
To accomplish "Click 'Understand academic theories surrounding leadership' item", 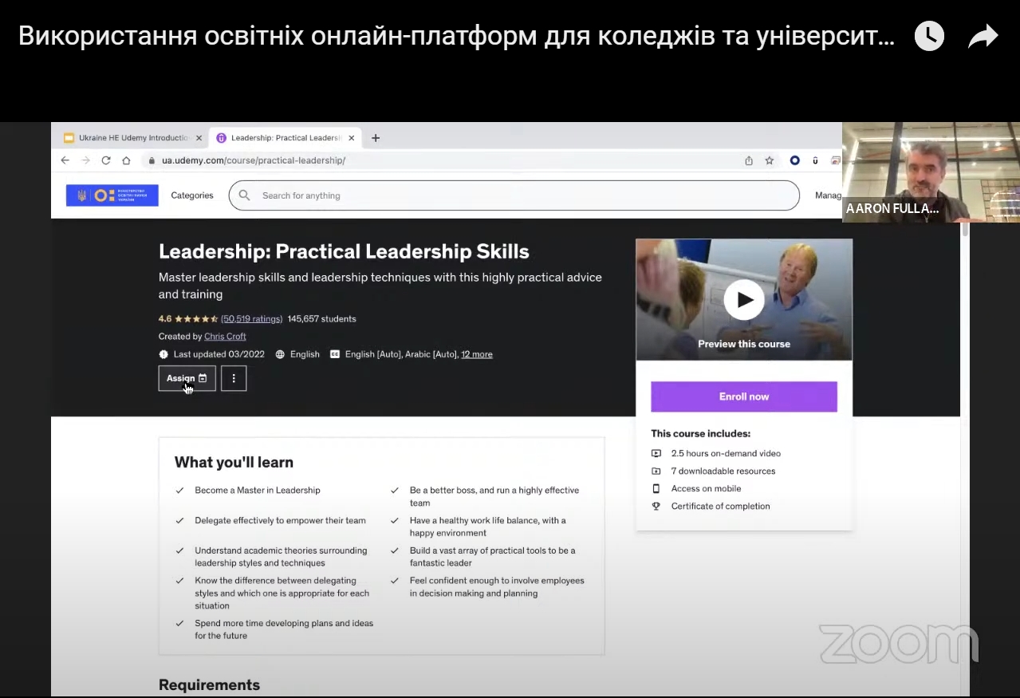I will coord(281,557).
